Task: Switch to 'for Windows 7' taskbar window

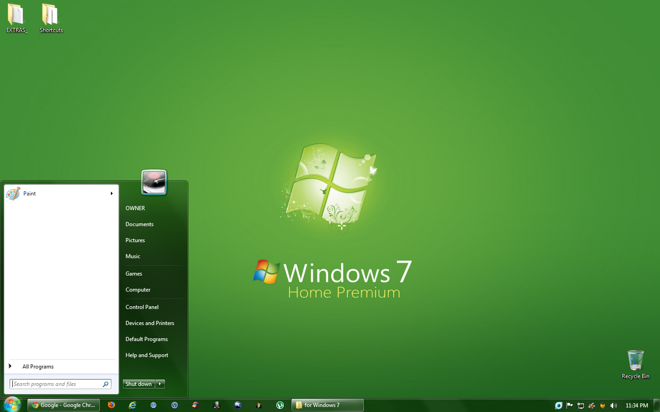Action: pyautogui.click(x=328, y=405)
